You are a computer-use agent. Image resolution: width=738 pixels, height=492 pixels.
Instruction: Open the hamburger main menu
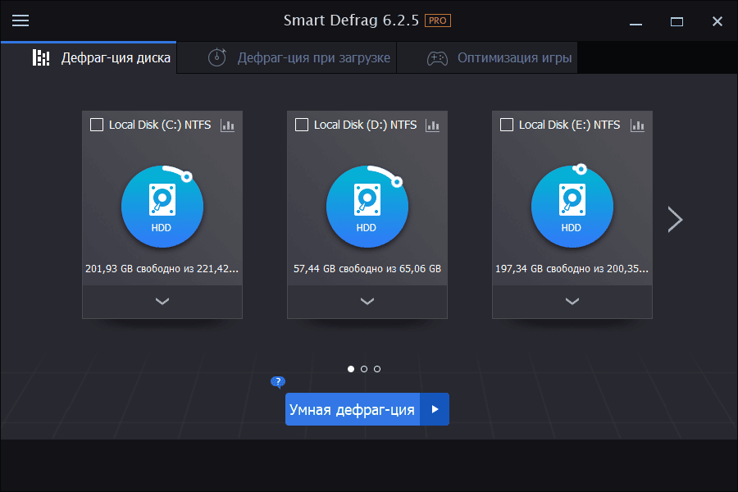coord(20,20)
